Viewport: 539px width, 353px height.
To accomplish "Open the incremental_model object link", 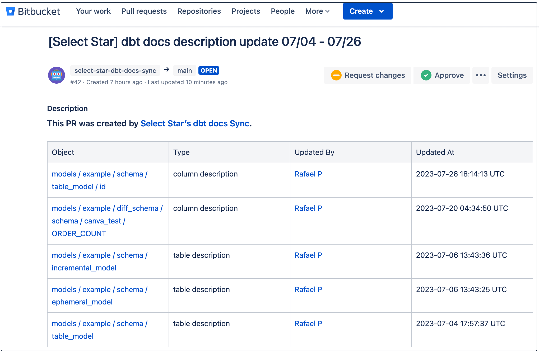I will coord(84,268).
